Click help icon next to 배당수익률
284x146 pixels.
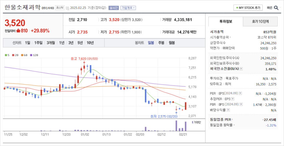228,110
